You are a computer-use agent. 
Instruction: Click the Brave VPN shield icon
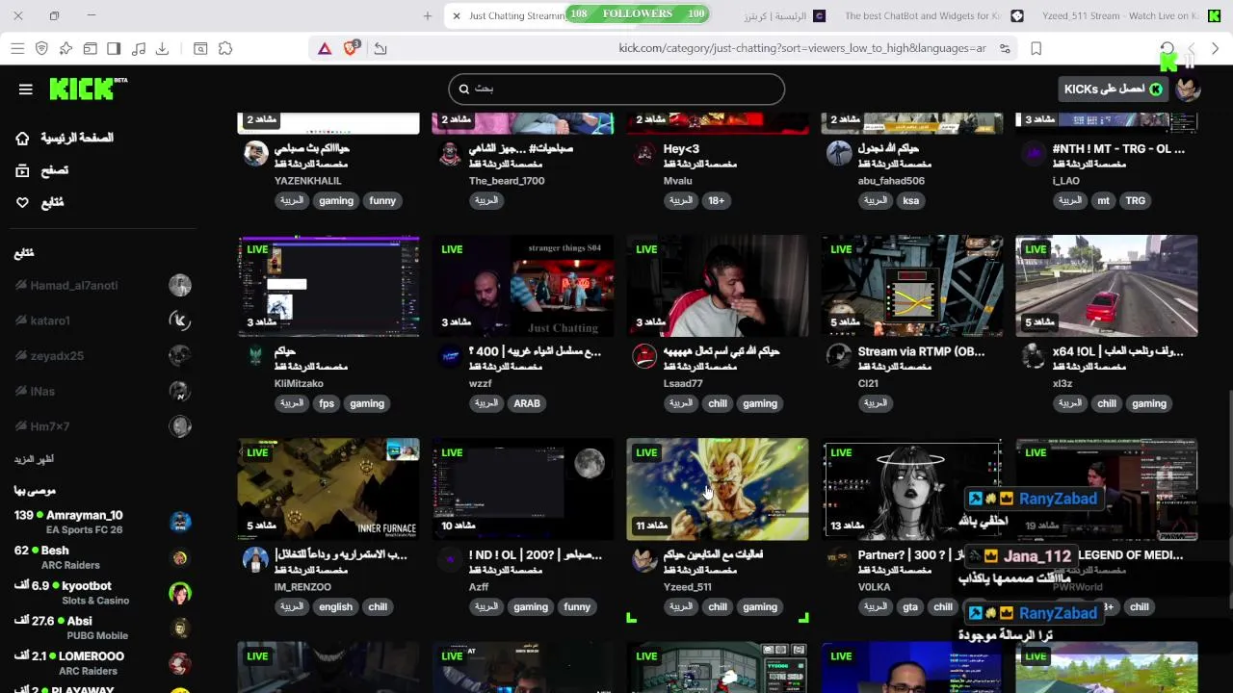click(x=41, y=48)
